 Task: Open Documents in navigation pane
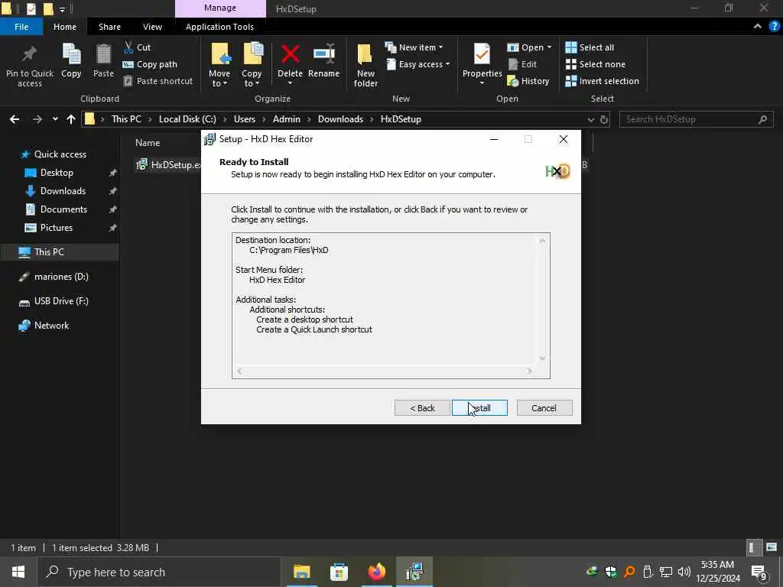click(x=63, y=209)
